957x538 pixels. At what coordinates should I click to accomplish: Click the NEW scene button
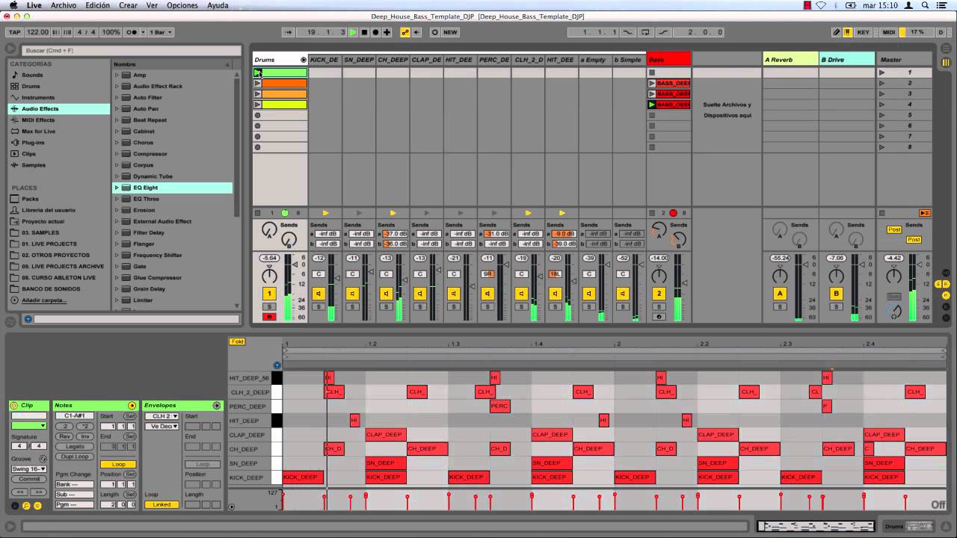click(x=450, y=32)
